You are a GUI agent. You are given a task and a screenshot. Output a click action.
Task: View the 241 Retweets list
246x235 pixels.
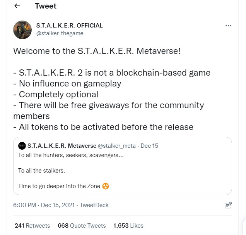(32, 225)
